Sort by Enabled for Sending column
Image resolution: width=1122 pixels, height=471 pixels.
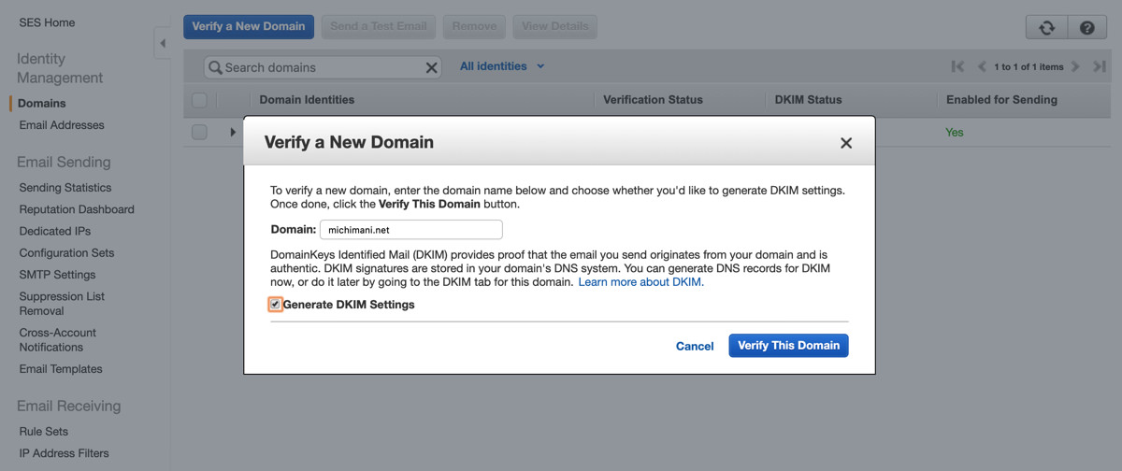(x=1001, y=100)
